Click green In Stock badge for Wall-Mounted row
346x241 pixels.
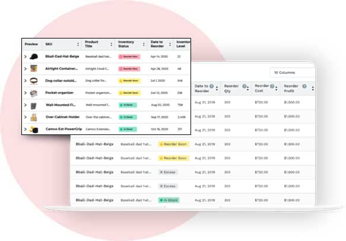coord(128,105)
